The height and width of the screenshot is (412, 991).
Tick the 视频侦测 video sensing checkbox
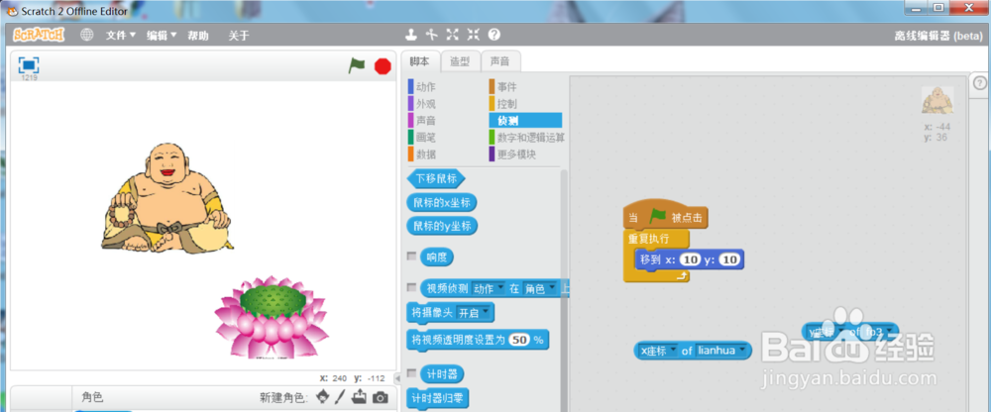click(x=411, y=287)
